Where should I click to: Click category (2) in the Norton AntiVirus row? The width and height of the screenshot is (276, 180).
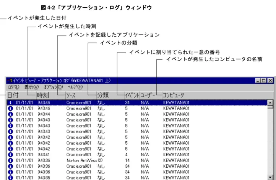coord(100,160)
